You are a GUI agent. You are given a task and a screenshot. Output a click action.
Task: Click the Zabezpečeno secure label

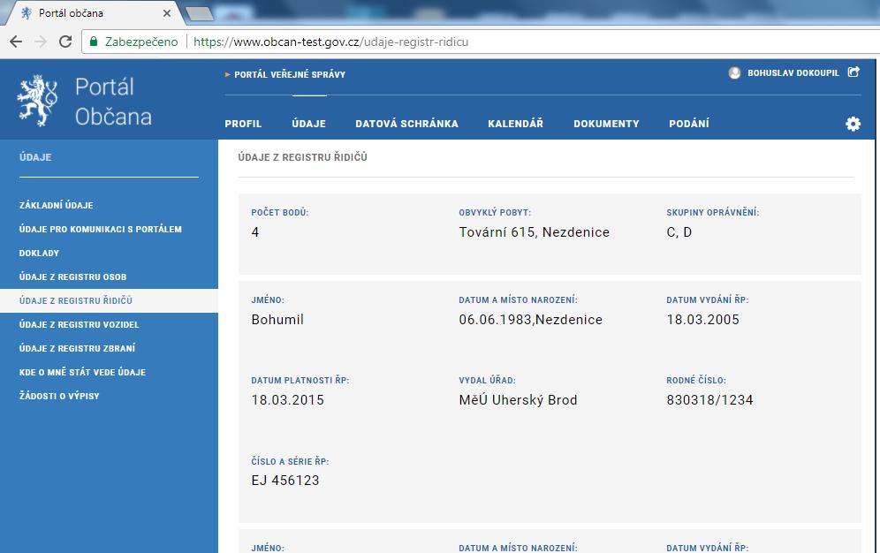coord(141,42)
